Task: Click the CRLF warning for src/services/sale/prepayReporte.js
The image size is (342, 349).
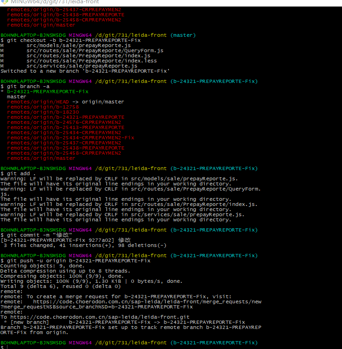Action: [123, 214]
